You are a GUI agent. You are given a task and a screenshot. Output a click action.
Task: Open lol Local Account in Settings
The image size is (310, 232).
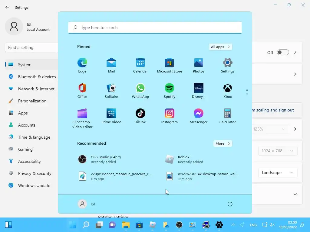point(28,27)
